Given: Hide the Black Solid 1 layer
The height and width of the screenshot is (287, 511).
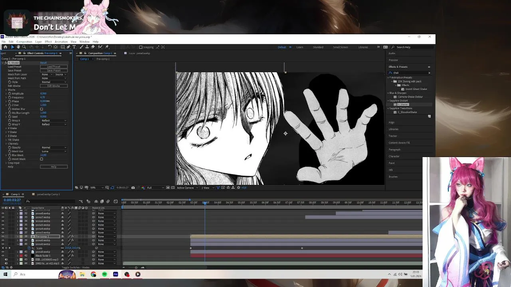Looking at the screenshot, I should (x=3, y=256).
